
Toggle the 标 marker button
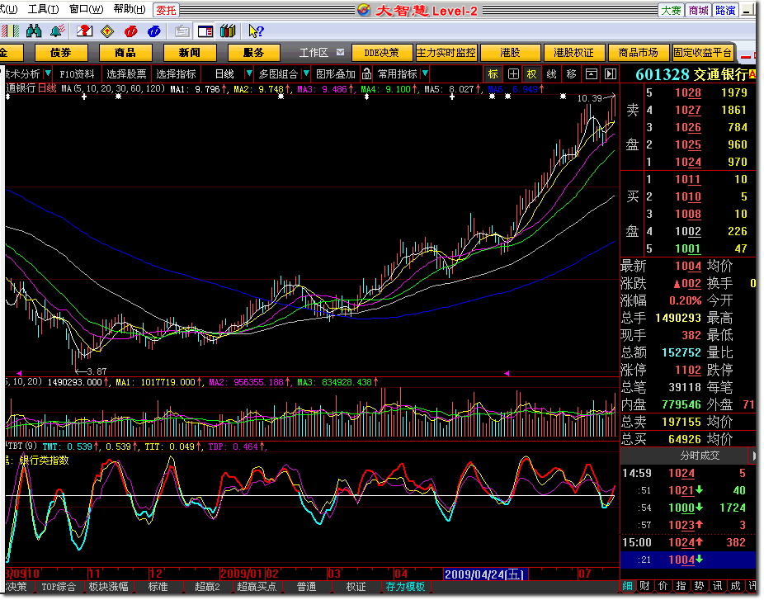pos(493,74)
